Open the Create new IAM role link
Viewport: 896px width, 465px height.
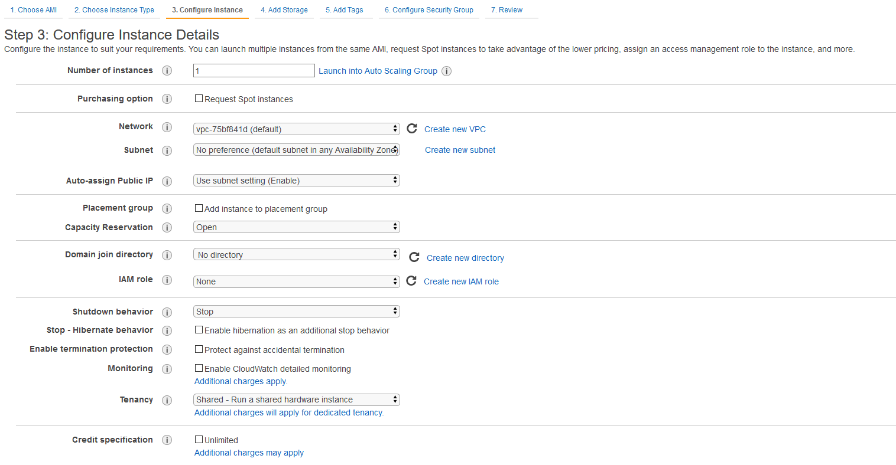point(461,281)
